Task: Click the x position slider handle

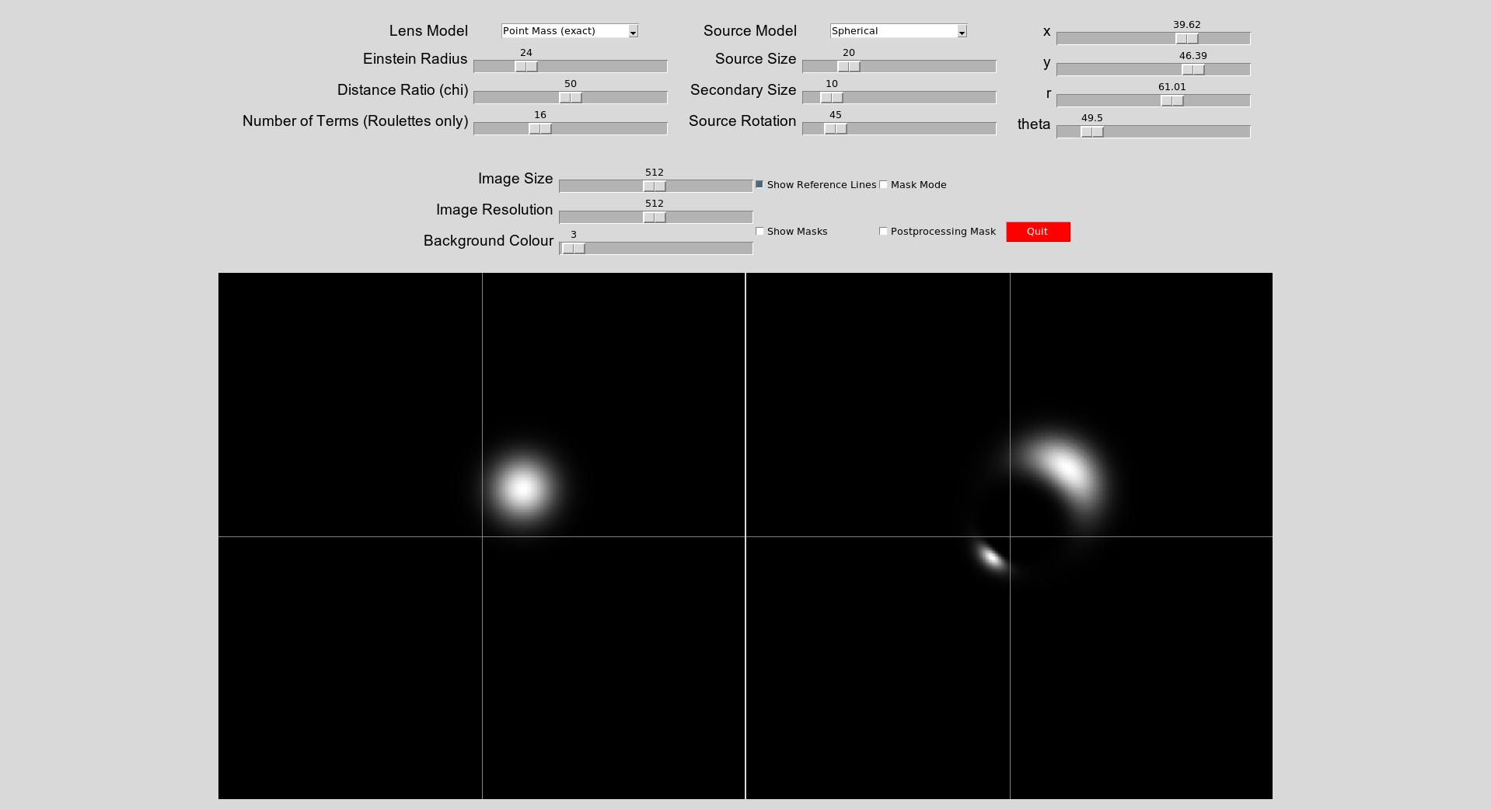Action: coord(1187,39)
